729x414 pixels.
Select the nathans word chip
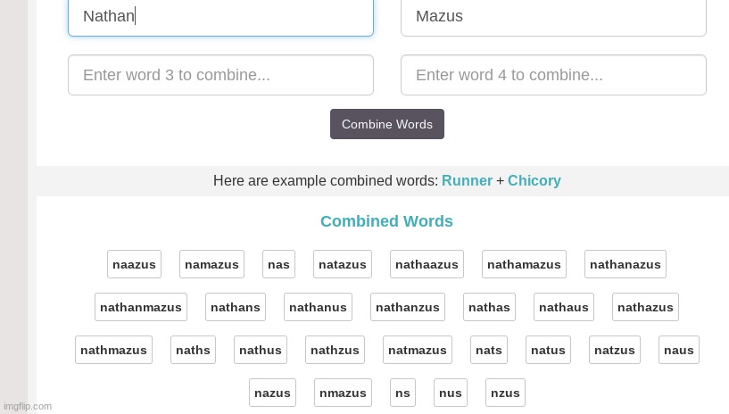pyautogui.click(x=236, y=307)
